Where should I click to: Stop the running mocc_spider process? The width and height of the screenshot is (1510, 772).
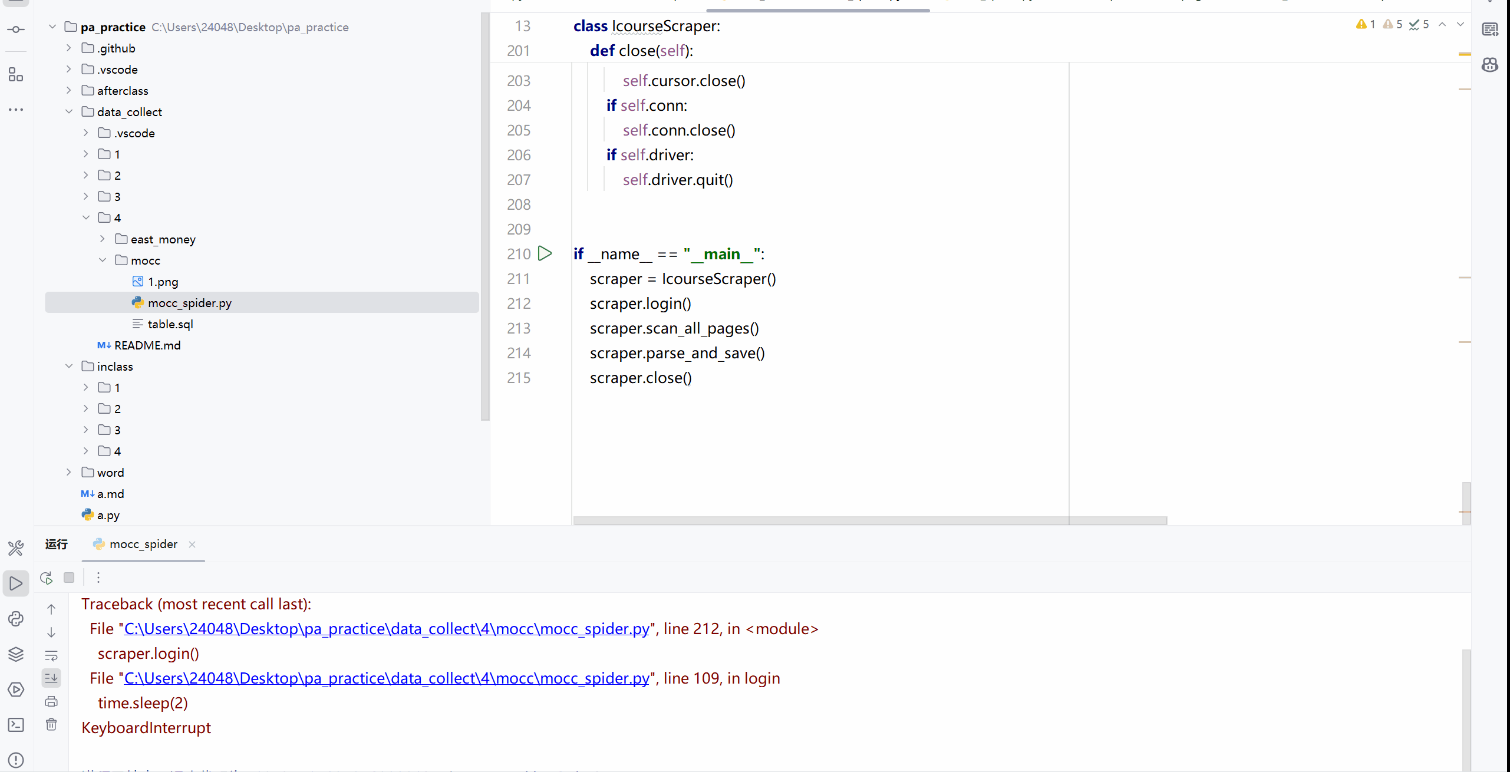point(69,578)
